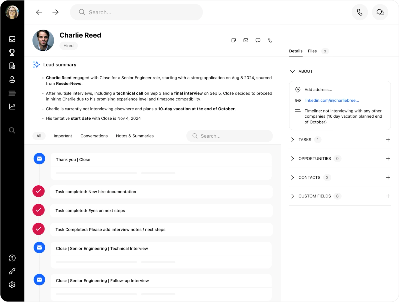This screenshot has height=302, width=399.
Task: Click the activity feed Search field
Action: point(229,136)
